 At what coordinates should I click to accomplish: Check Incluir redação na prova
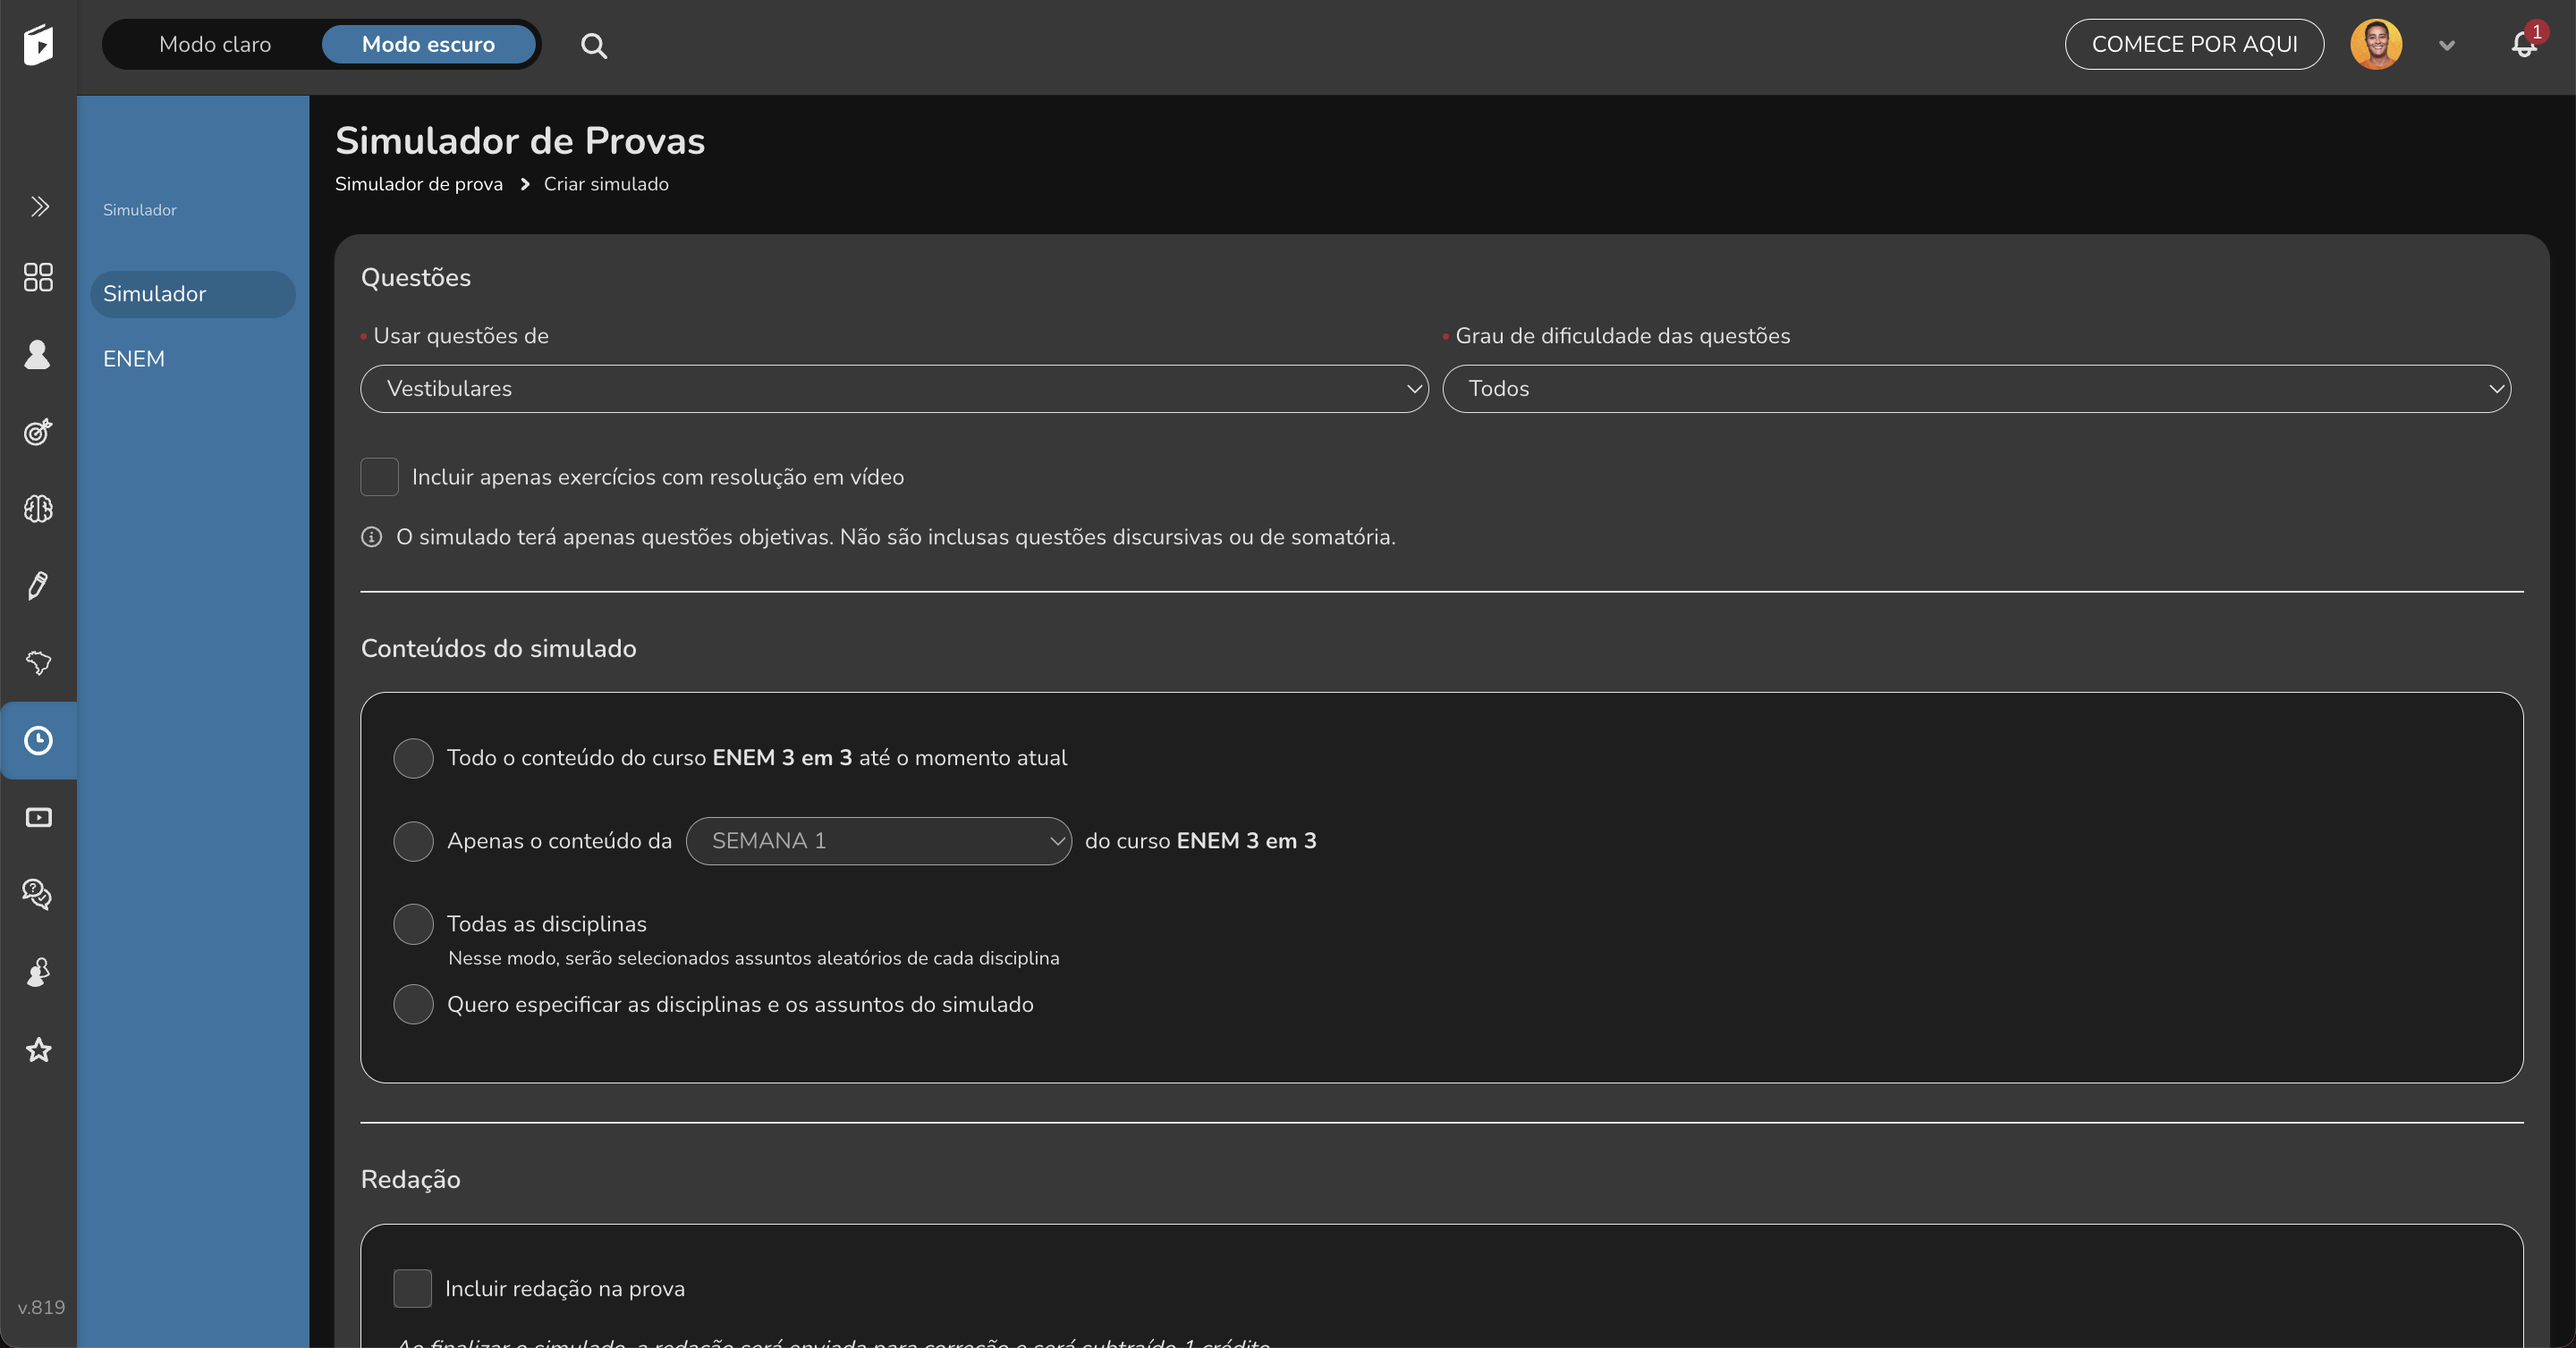tap(412, 1288)
